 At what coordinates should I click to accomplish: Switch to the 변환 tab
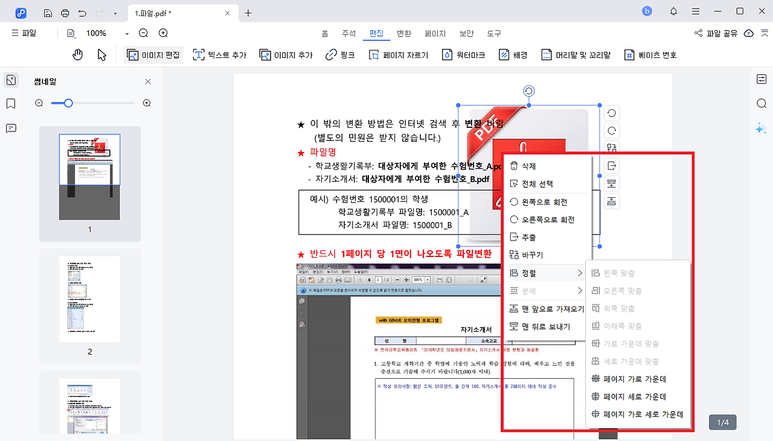(x=403, y=34)
